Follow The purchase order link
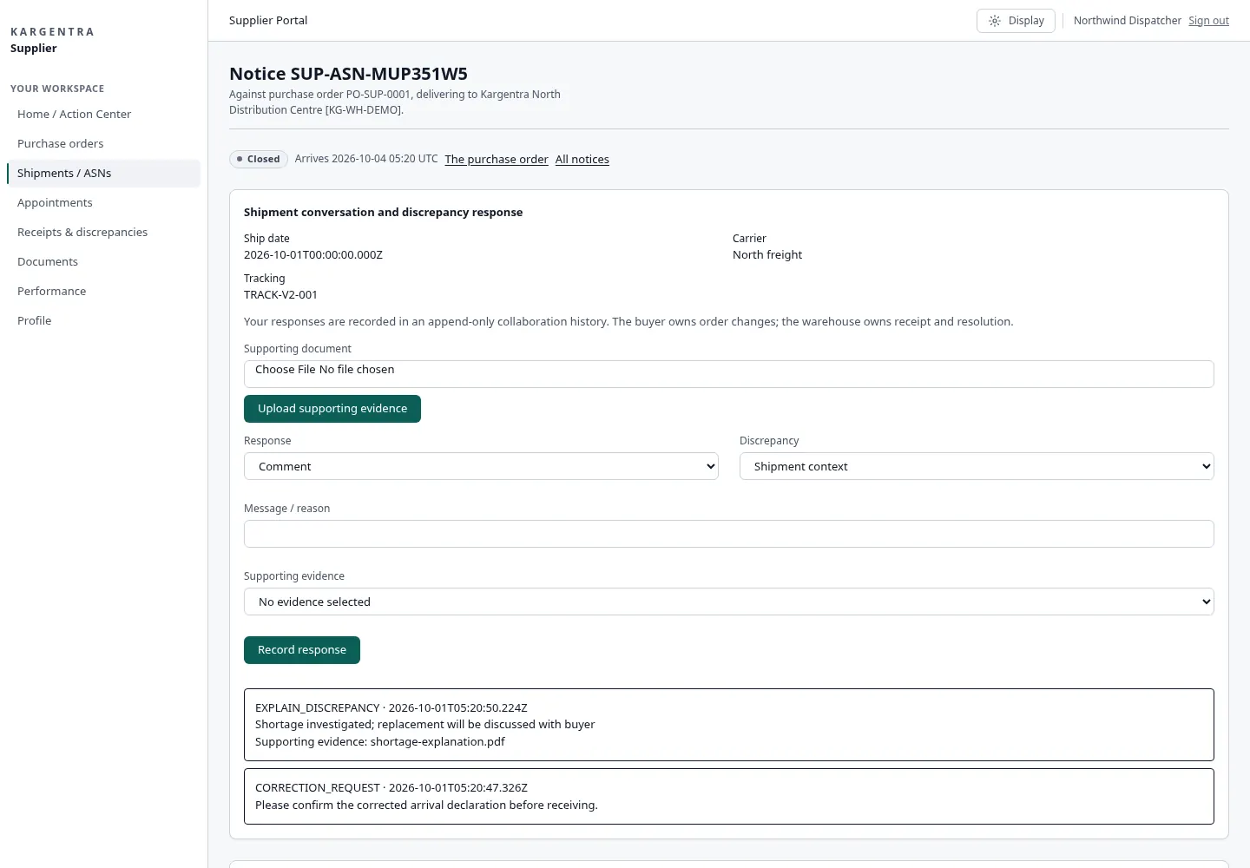1250x868 pixels. coord(497,159)
